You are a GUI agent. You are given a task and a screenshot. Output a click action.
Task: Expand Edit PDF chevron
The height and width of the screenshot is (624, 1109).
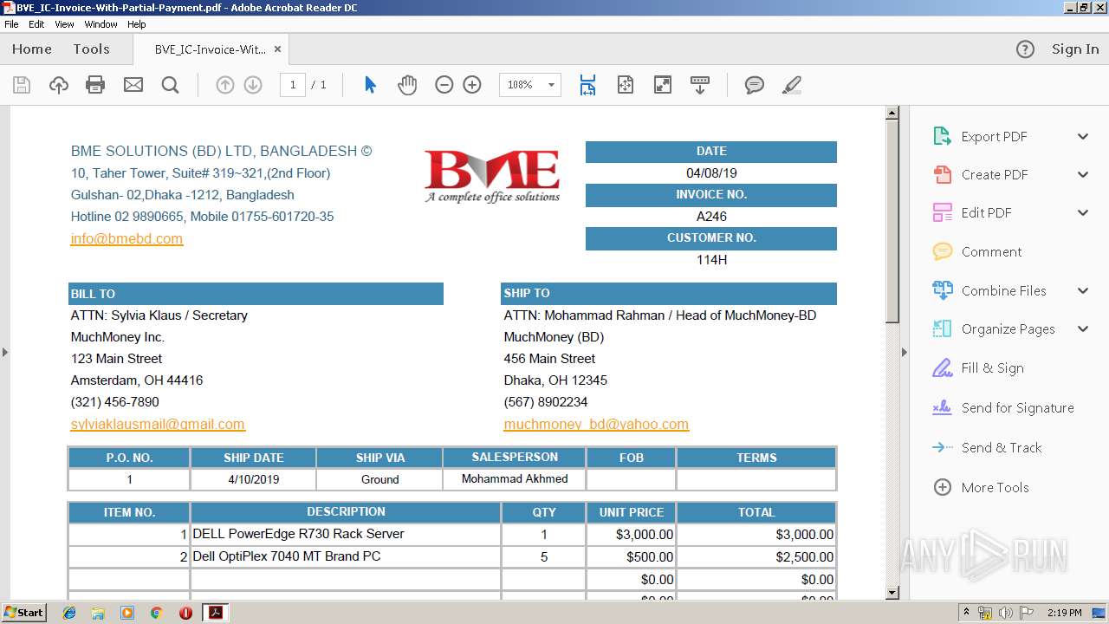click(1083, 212)
